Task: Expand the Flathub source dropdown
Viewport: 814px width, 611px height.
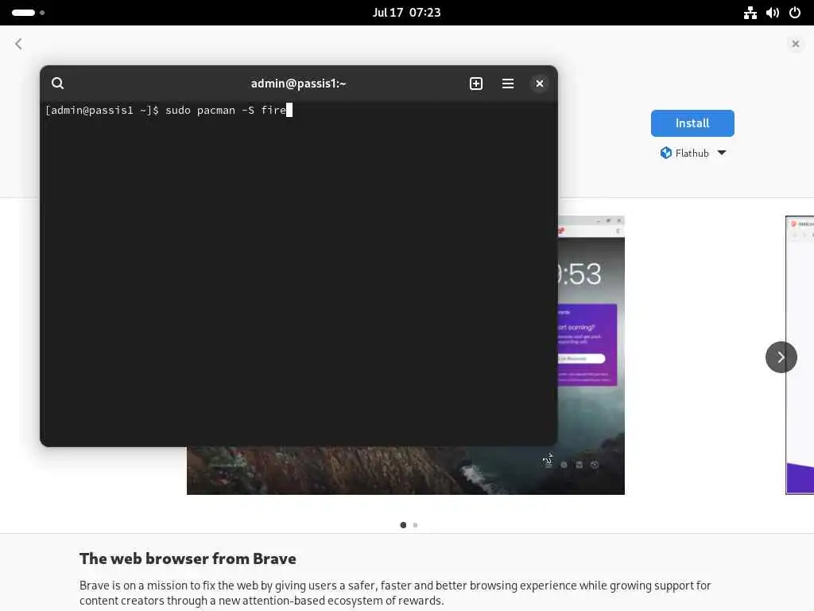Action: [x=692, y=153]
